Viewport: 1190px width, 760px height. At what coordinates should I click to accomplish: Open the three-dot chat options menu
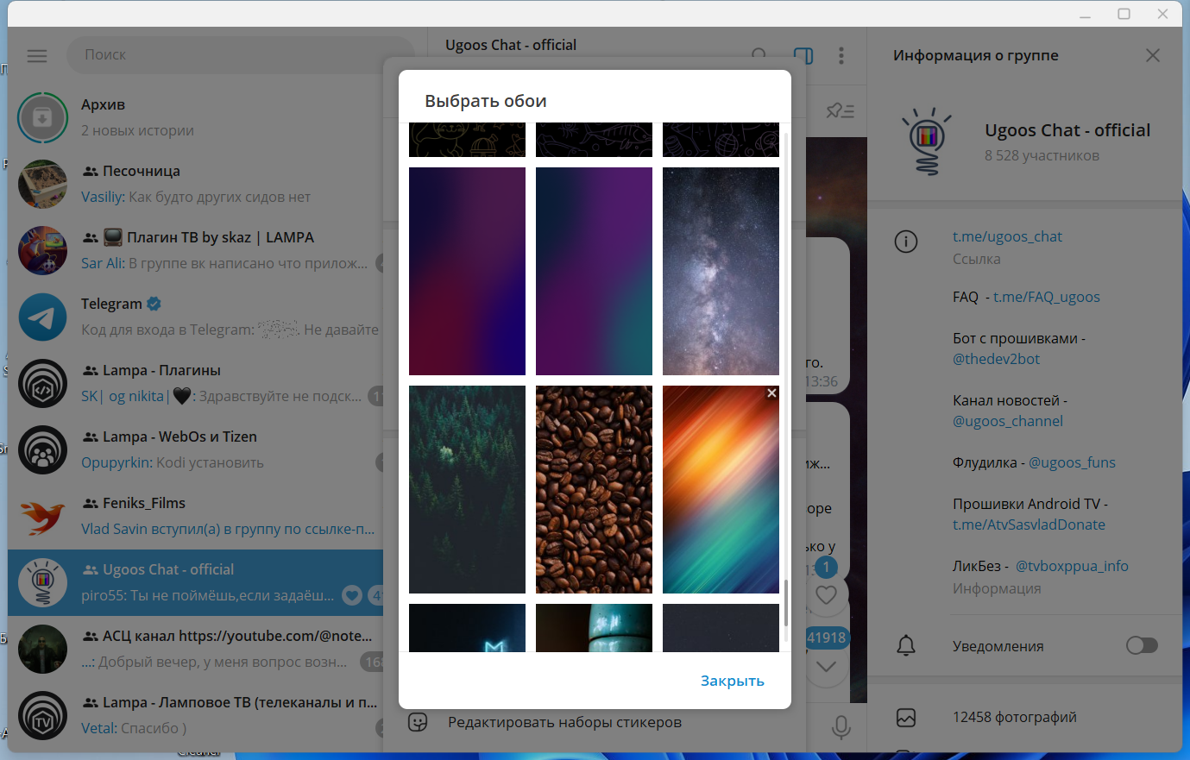coord(841,55)
